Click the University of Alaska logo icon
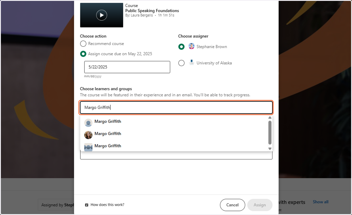 click(x=192, y=63)
